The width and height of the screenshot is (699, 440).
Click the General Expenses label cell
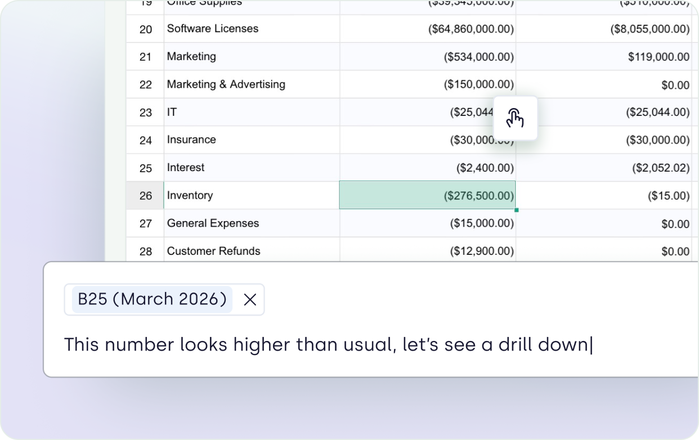click(x=252, y=223)
